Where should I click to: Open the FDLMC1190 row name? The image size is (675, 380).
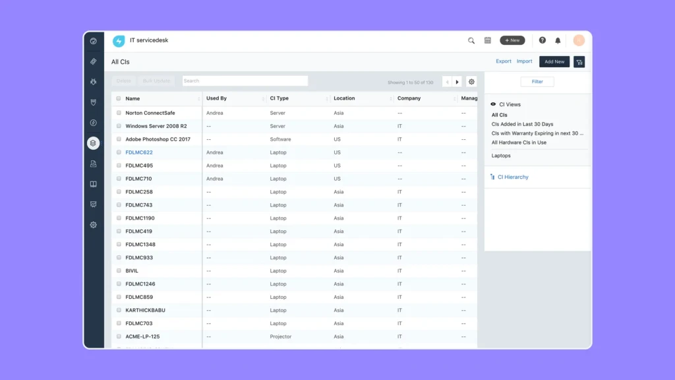pos(140,218)
